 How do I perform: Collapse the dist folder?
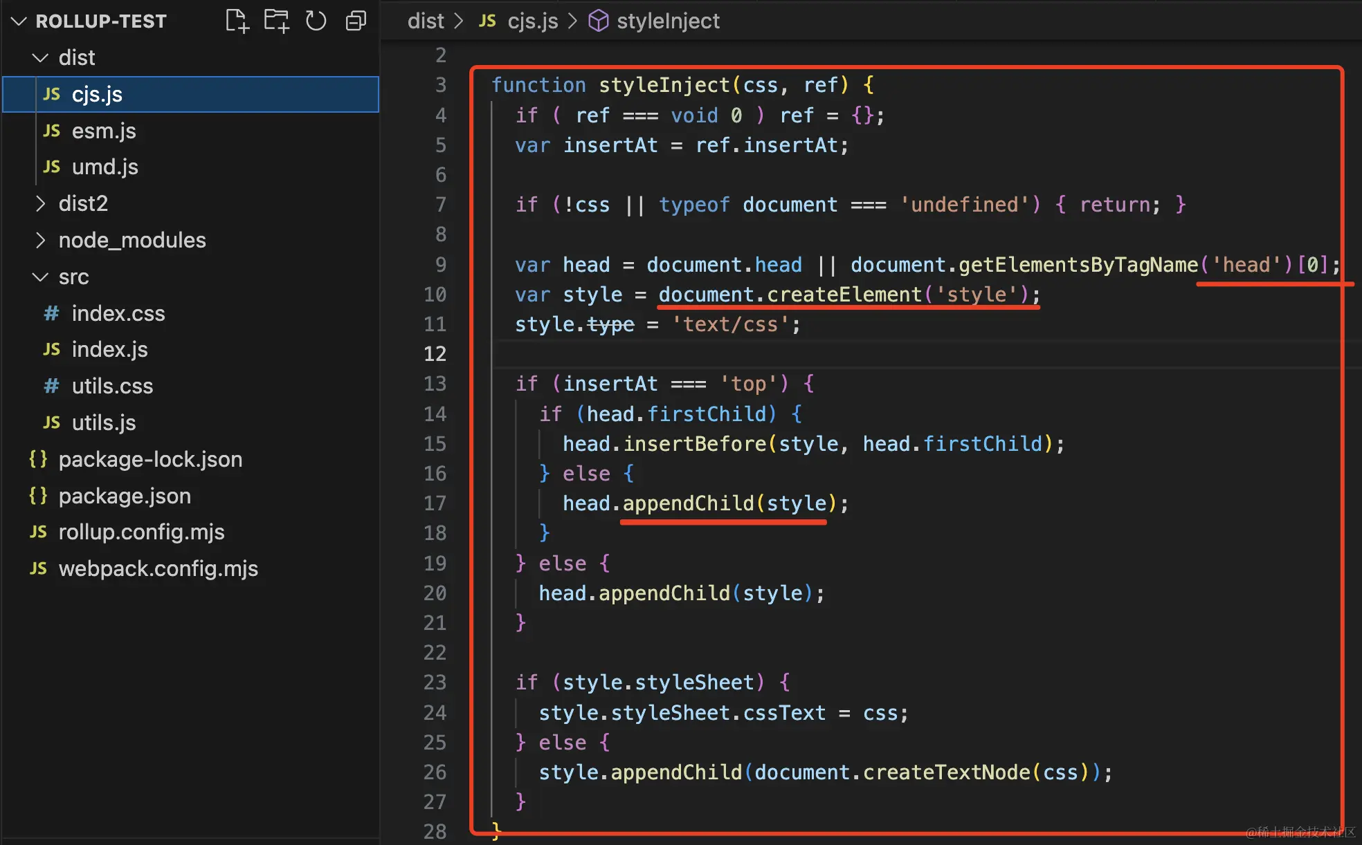[x=41, y=57]
